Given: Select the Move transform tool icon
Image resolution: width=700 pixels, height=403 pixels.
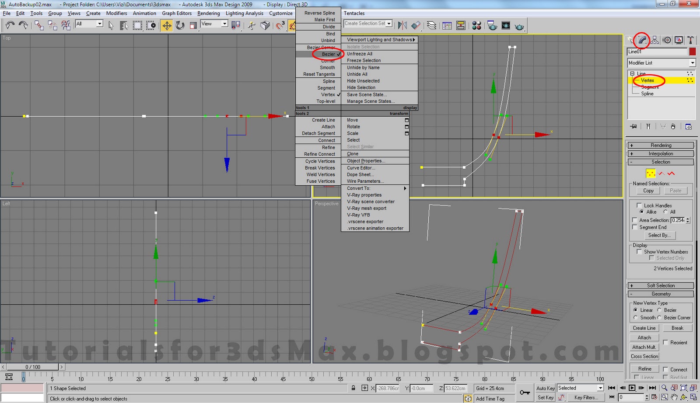Looking at the screenshot, I should click(x=167, y=25).
